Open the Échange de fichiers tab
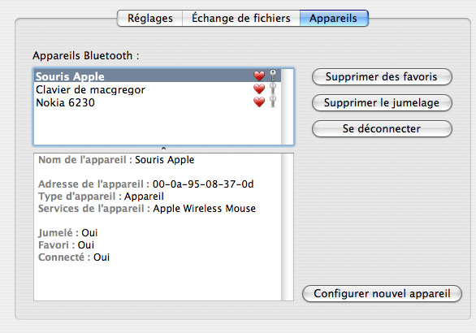Viewport: 476px width, 333px height. [x=241, y=18]
